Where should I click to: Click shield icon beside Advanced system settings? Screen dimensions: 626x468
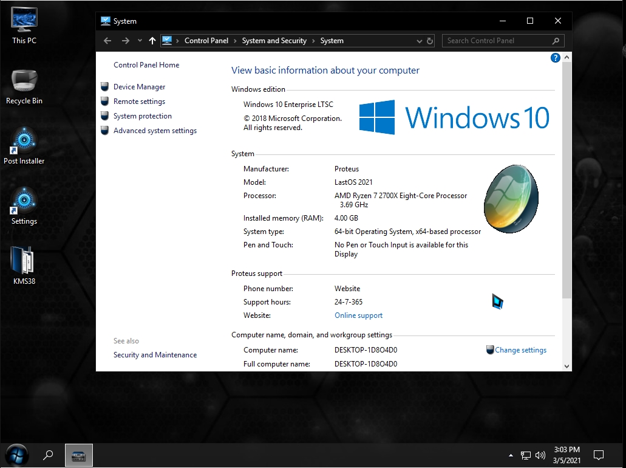pyautogui.click(x=104, y=131)
